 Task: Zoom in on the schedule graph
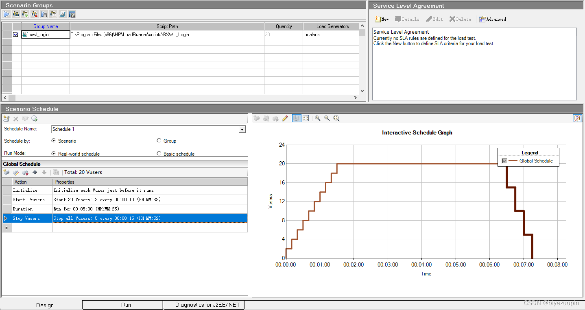click(318, 118)
